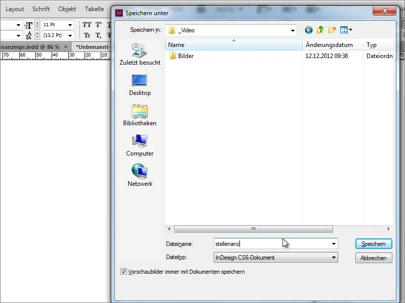Open Zuletzt besucht location
The image size is (405, 303).
click(x=140, y=55)
